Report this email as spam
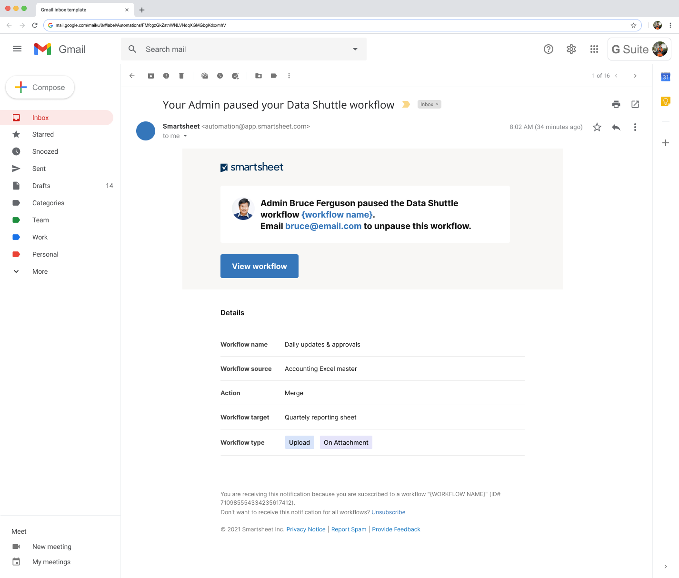The height and width of the screenshot is (578, 679). tap(166, 76)
